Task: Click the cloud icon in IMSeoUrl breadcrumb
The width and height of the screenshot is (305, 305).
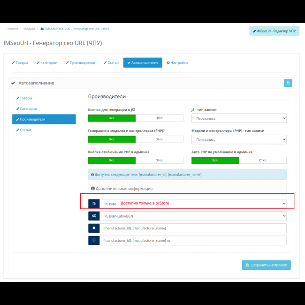Action: pyautogui.click(x=42, y=29)
